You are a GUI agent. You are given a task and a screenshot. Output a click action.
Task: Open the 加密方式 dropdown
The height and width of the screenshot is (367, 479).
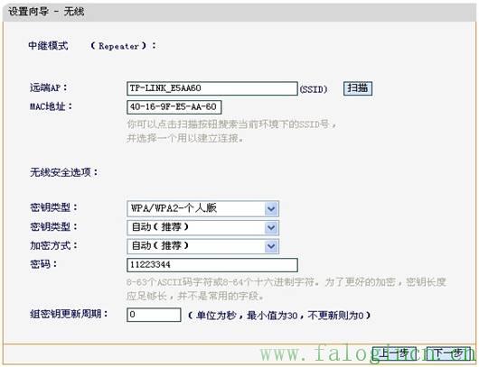coord(202,246)
